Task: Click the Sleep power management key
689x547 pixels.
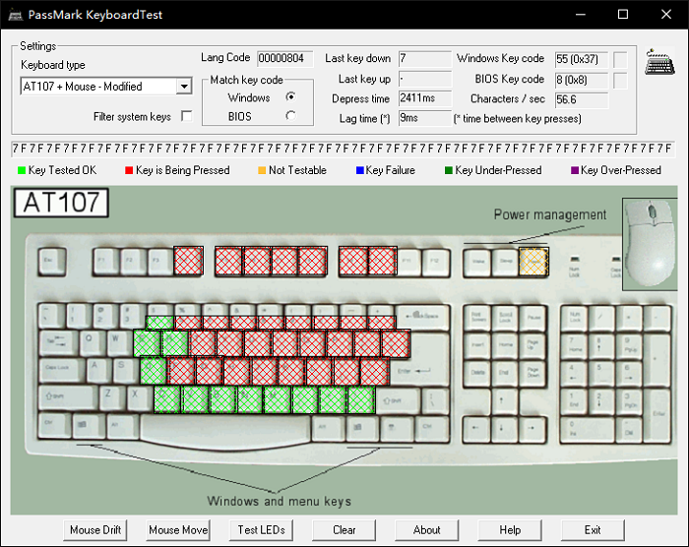Action: click(x=505, y=262)
